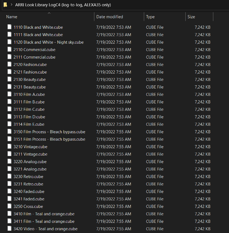The image size is (229, 233).
Task: Select 3410 Film - Teal and orange.cube
Action: (44, 214)
